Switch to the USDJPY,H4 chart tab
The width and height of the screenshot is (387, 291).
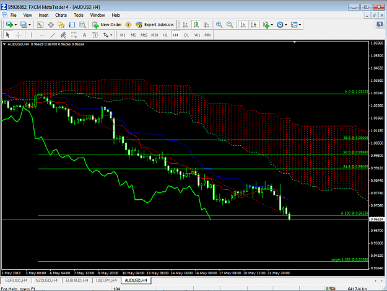(106, 280)
